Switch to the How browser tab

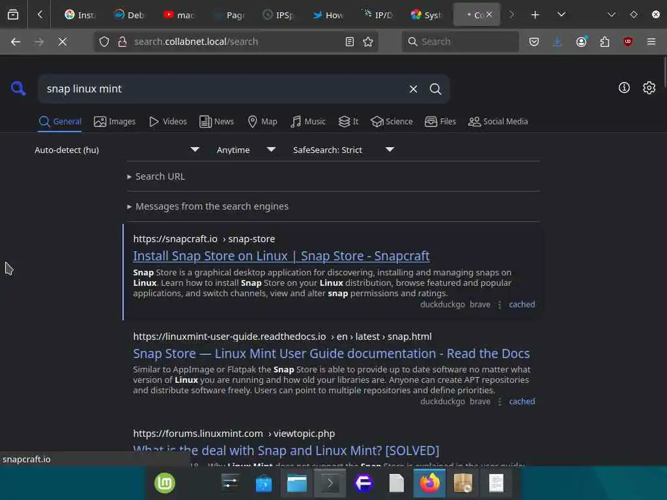click(x=328, y=15)
